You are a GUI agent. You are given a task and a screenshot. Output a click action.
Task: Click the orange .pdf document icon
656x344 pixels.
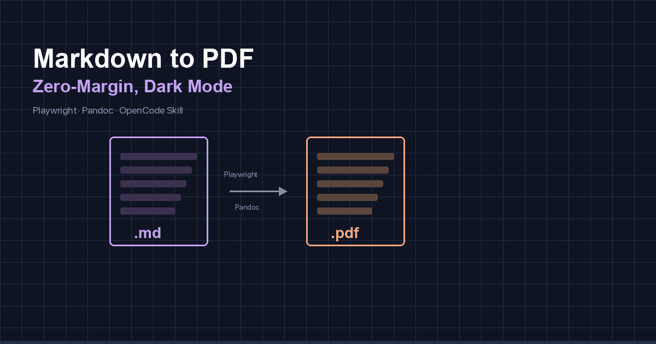click(x=356, y=191)
